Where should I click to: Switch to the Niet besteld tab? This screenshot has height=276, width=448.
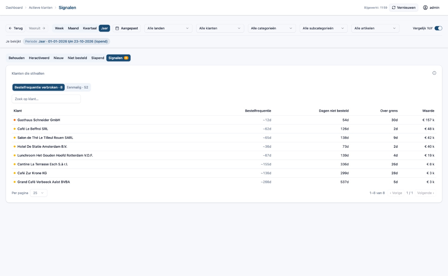pos(77,58)
